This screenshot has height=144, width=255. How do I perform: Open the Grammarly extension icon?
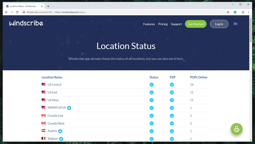[x=235, y=12]
